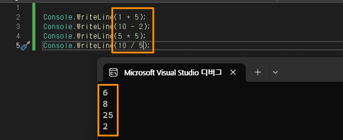Screen dimensions: 343x140
Task: Select the Microsoft Visual Studio 디버그 tab
Action: point(173,73)
